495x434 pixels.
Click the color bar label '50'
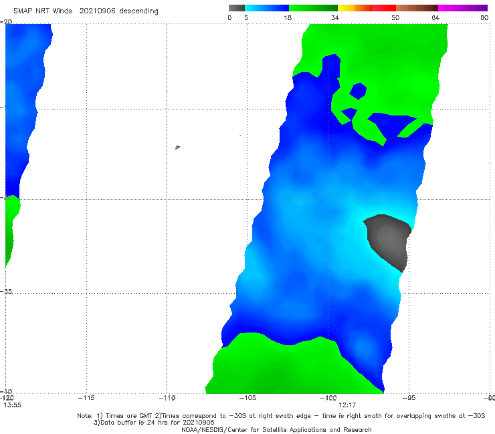395,18
